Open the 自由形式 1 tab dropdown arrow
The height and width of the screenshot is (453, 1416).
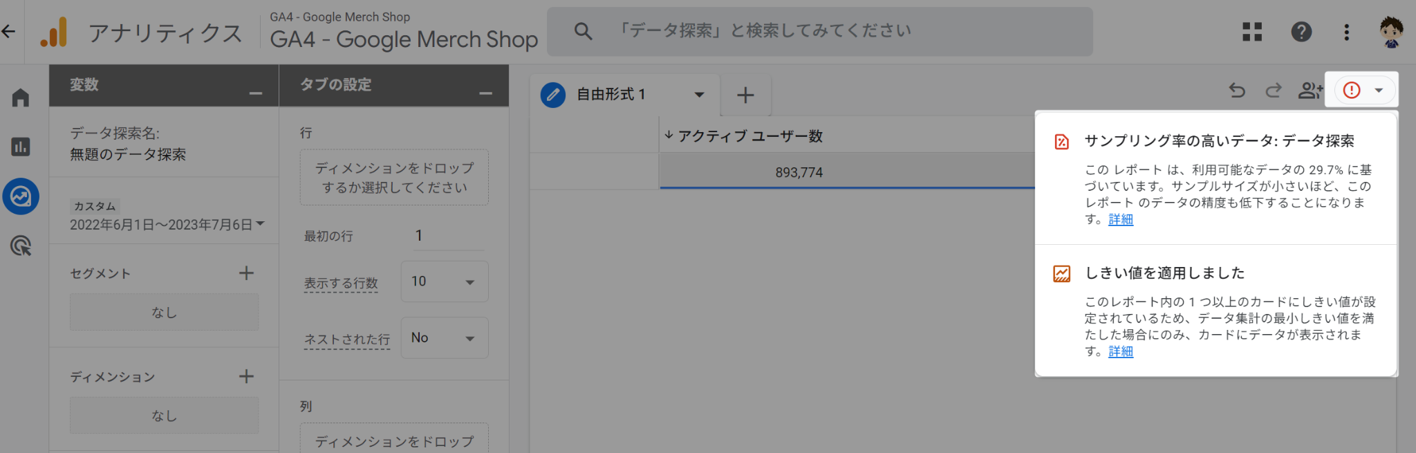point(699,95)
